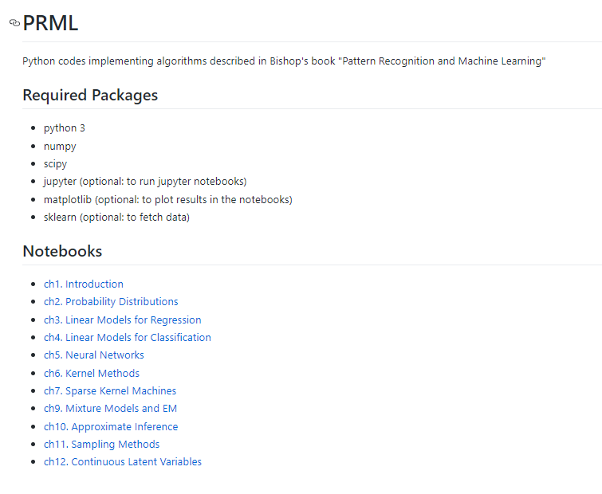Open the ch6. Kernel Methods notebook
602x494 pixels.
[92, 373]
